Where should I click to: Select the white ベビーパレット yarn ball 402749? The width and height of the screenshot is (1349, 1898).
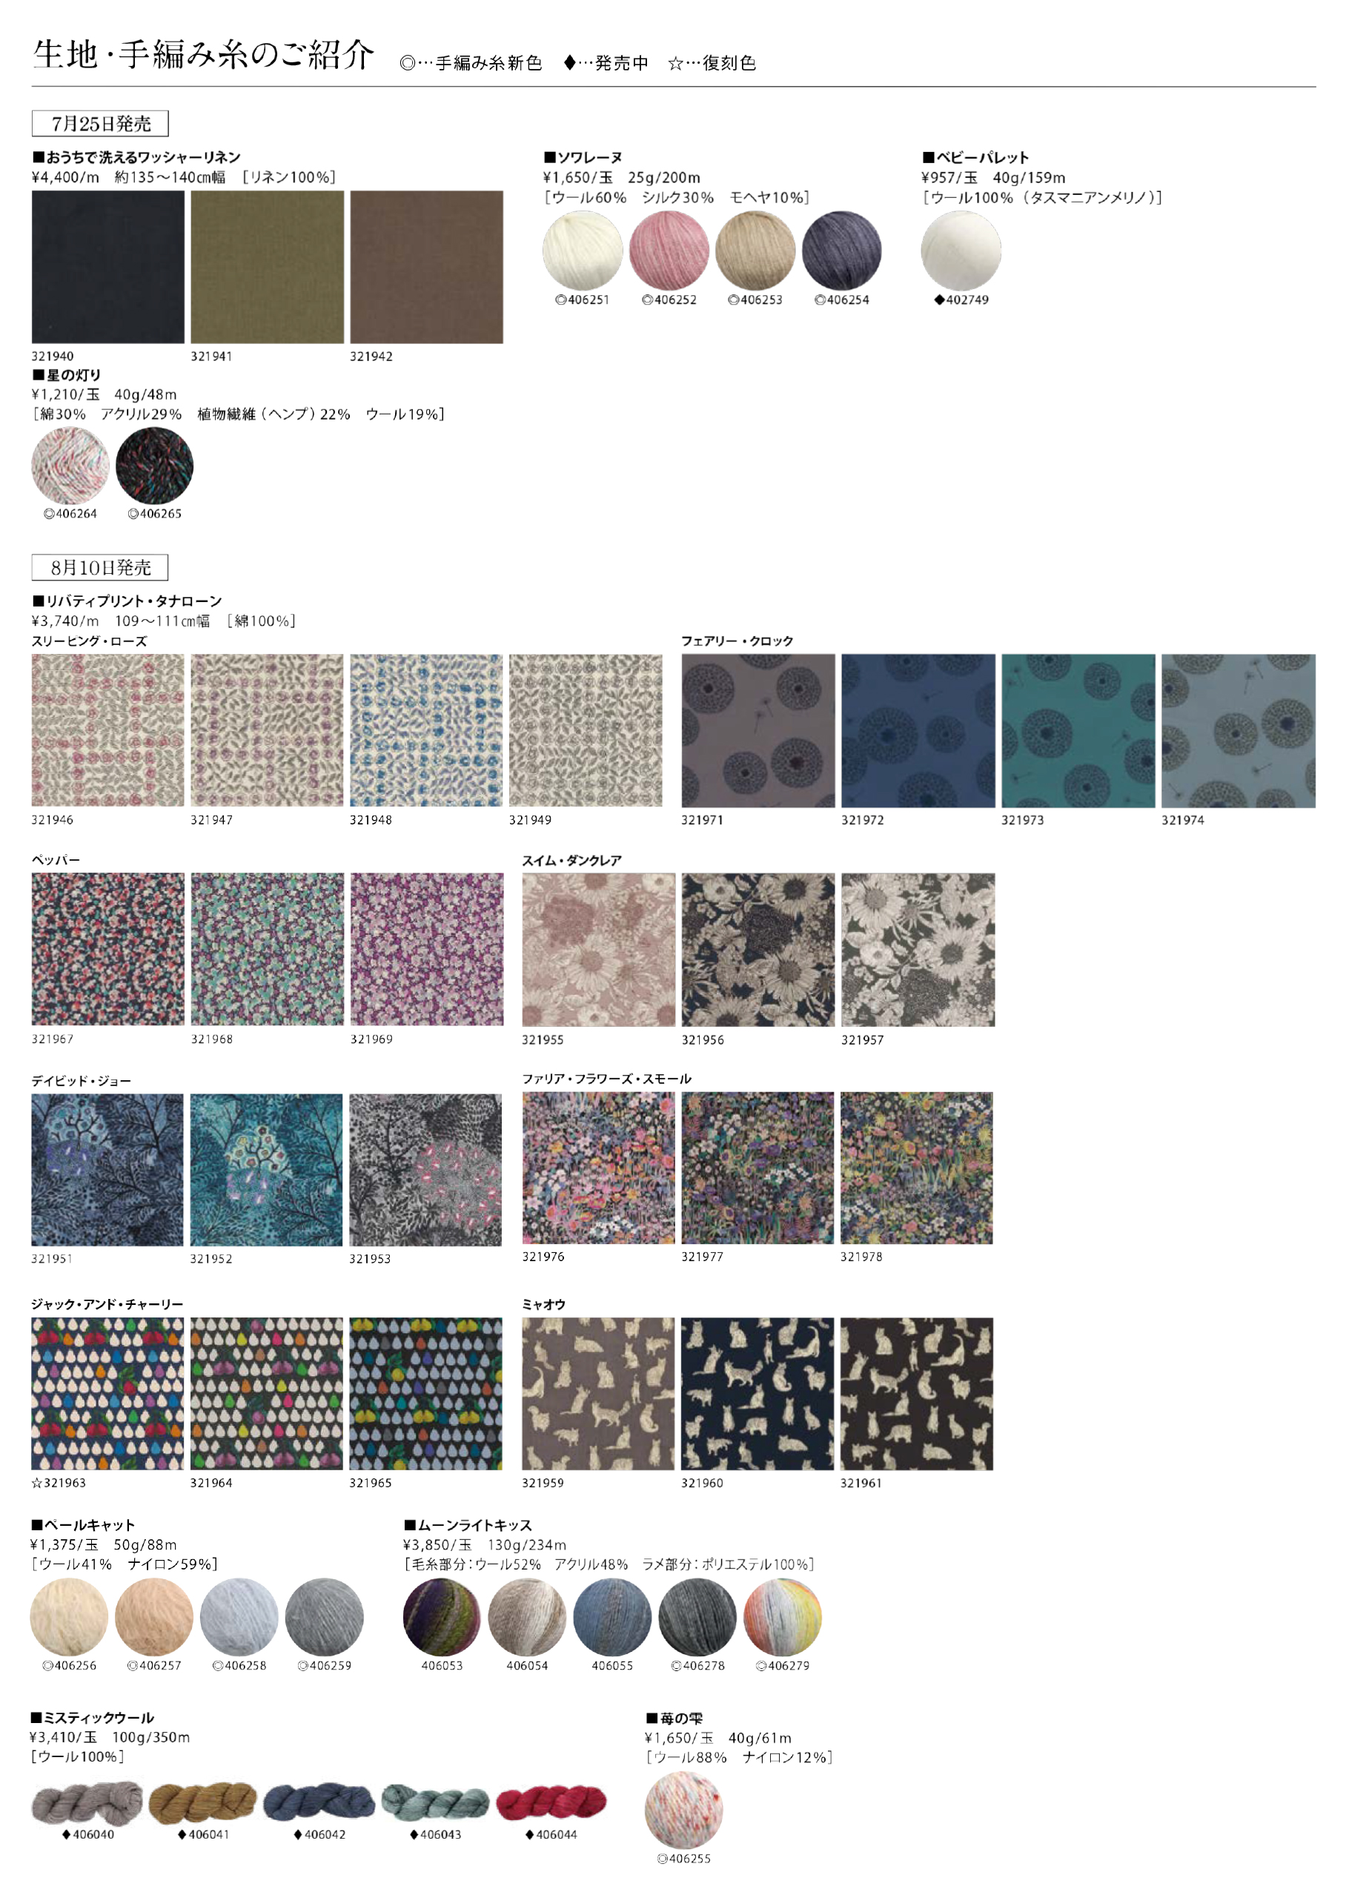[961, 250]
